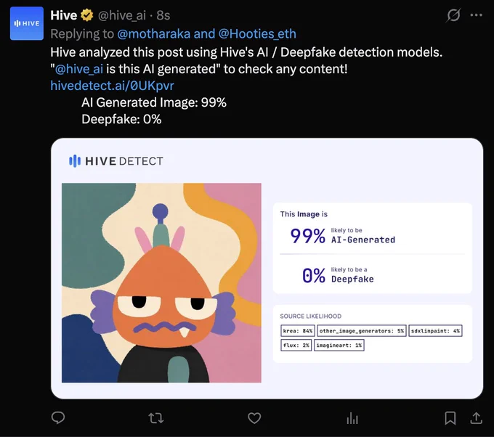The height and width of the screenshot is (437, 494).
Task: View tweet analytics bar chart icon
Action: click(352, 418)
